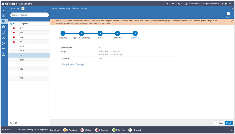Expand the Application Settings section

(x=72, y=64)
